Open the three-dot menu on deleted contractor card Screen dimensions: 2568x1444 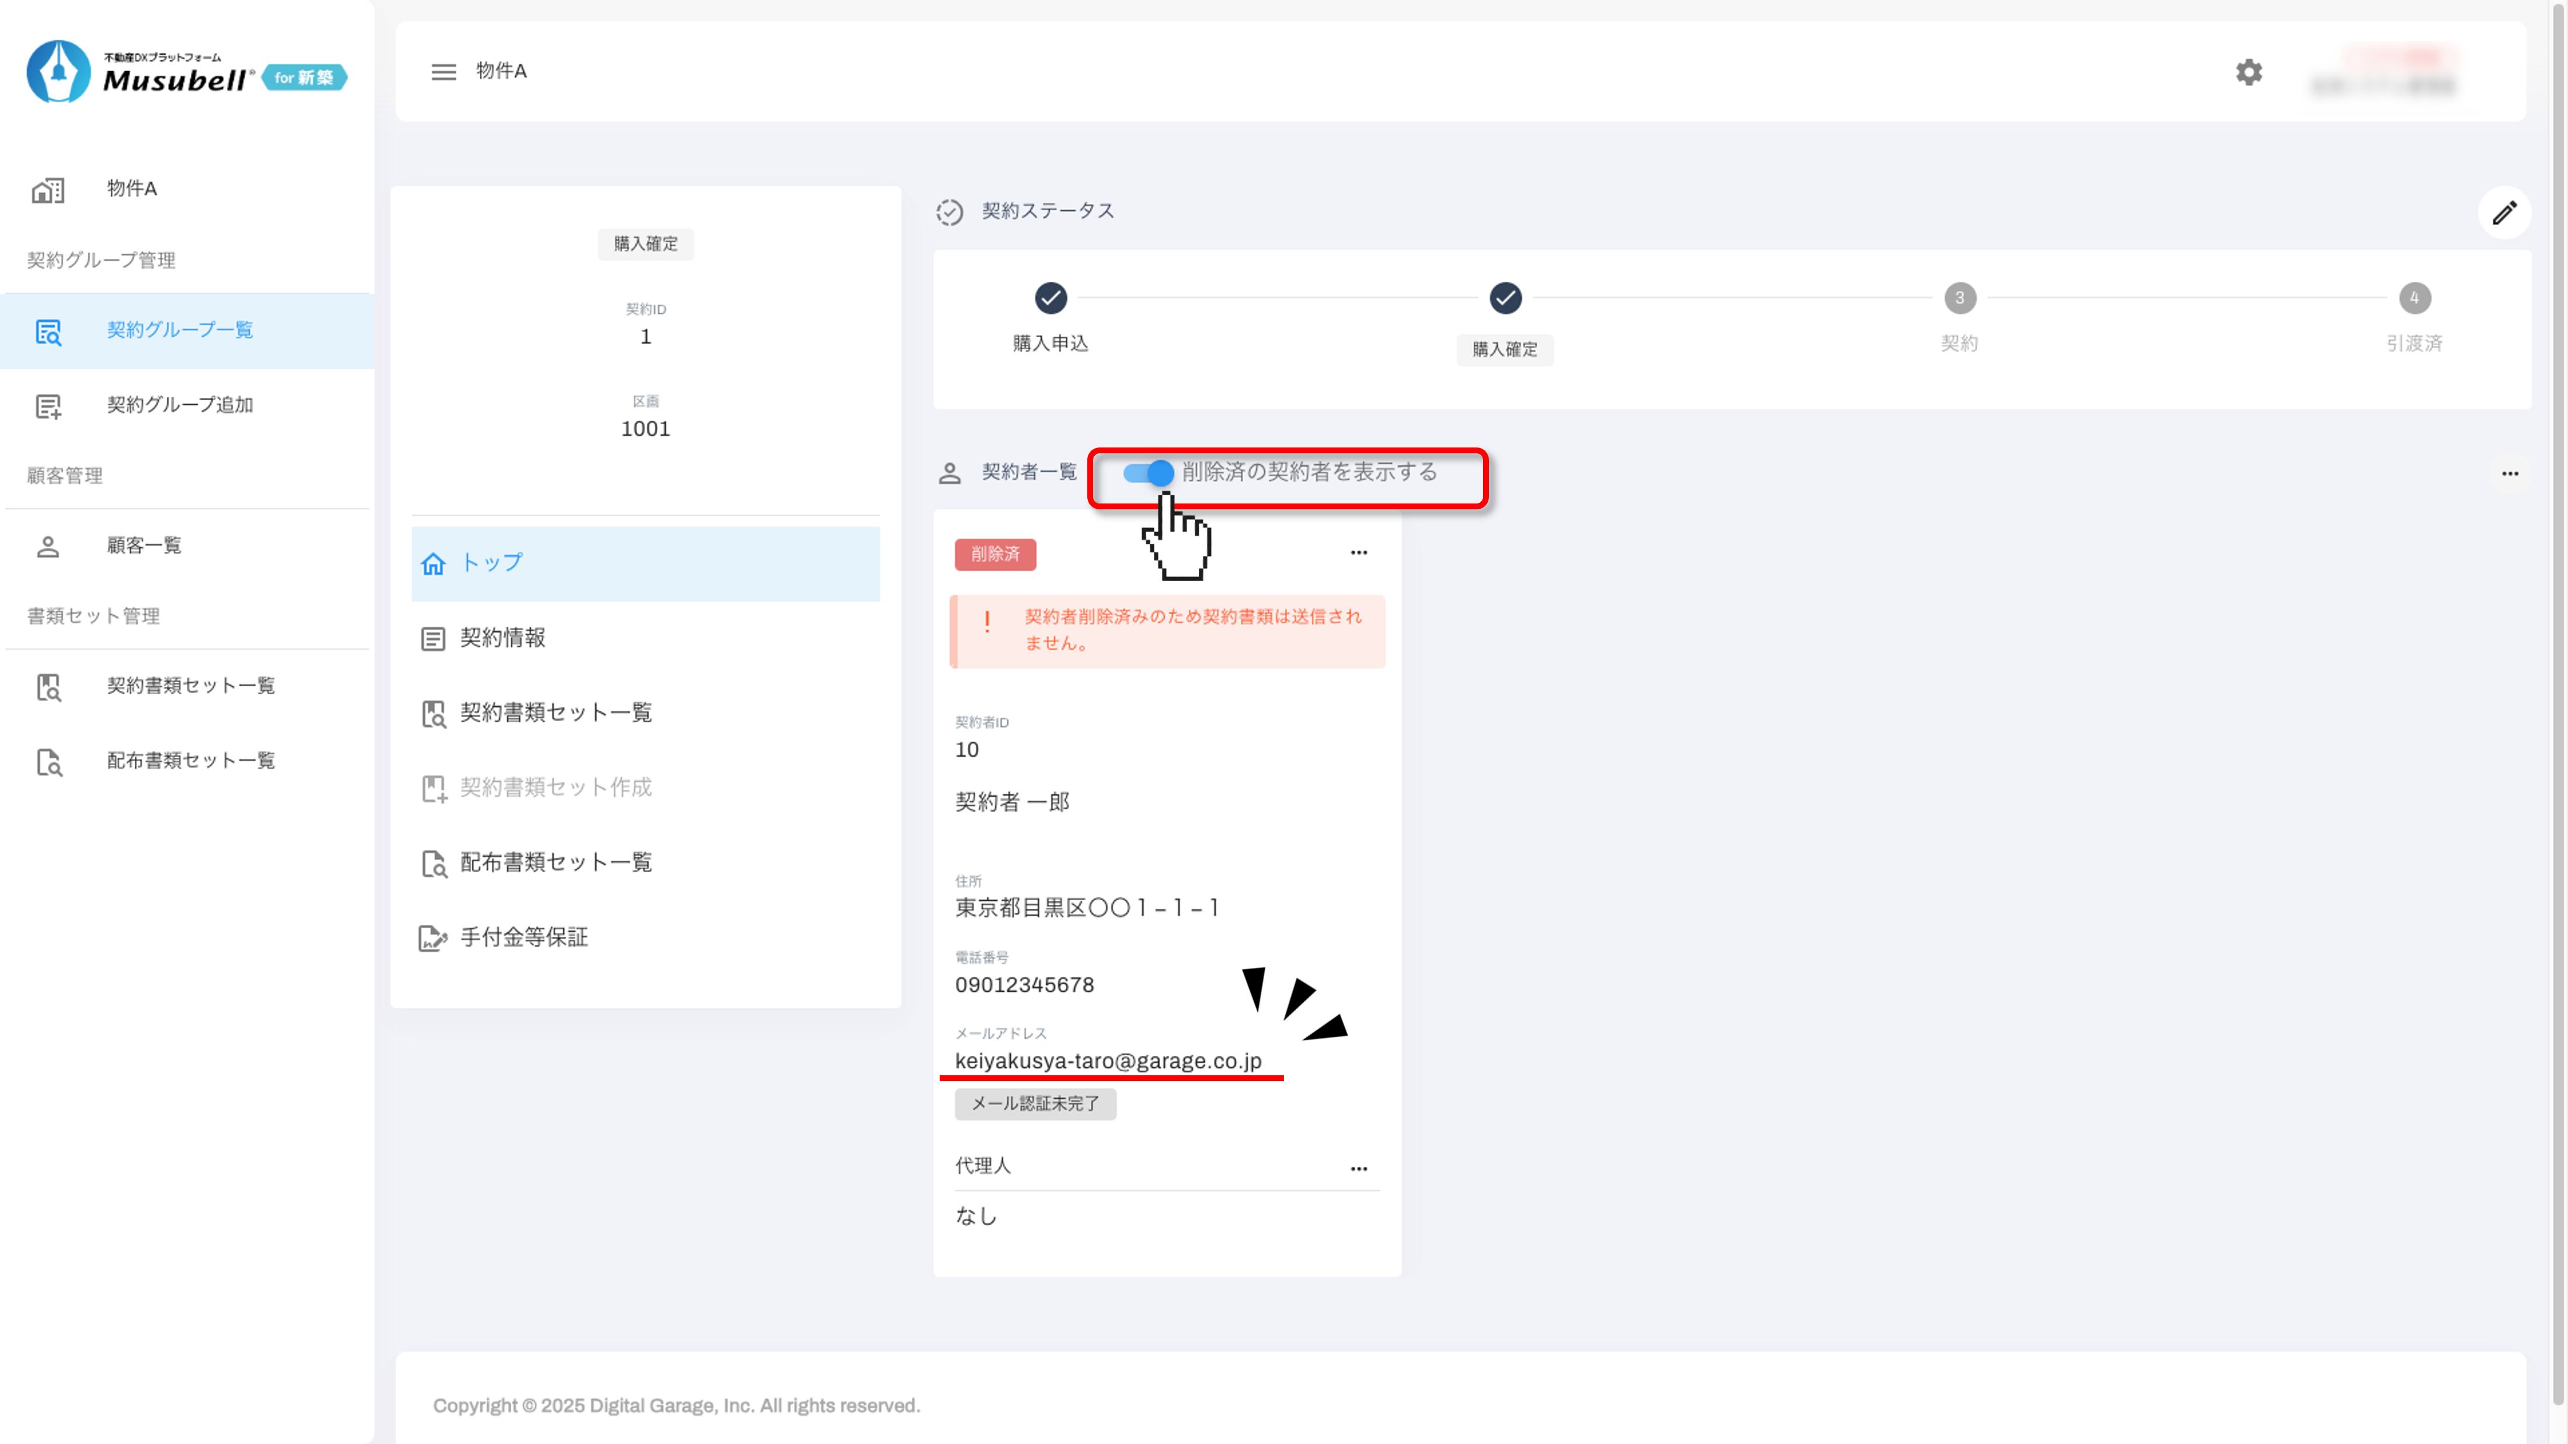[x=1358, y=552]
